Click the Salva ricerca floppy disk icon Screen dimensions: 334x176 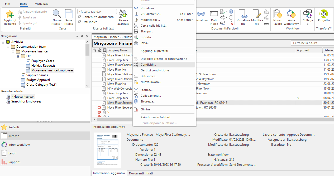(69, 14)
